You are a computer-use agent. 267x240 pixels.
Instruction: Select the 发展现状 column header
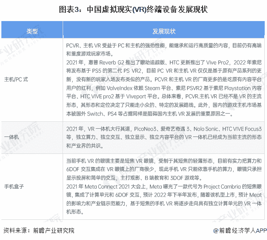[x=164, y=31]
